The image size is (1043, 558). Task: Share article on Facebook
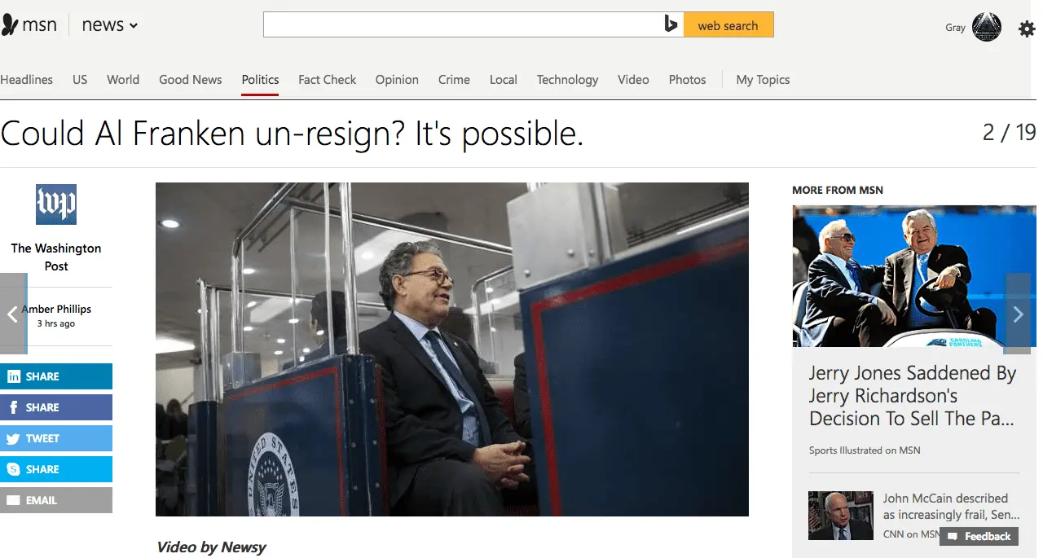(56, 407)
